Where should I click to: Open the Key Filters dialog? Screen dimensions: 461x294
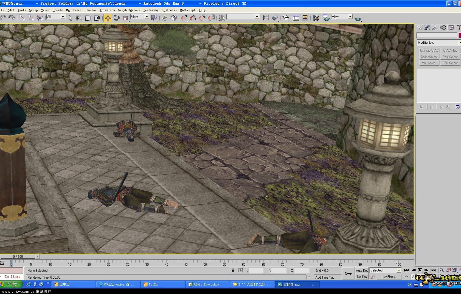point(389,277)
